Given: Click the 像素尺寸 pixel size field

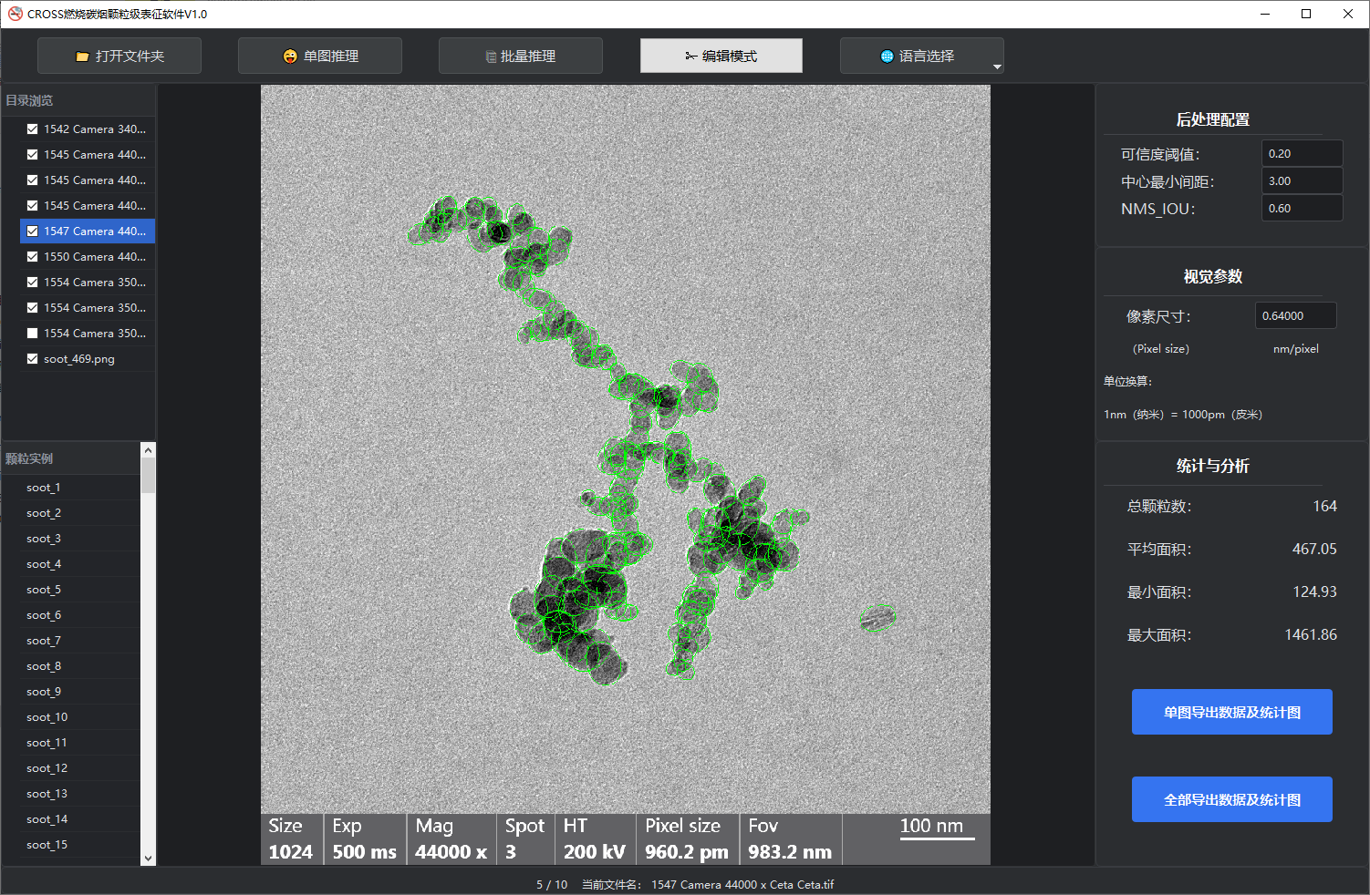Looking at the screenshot, I should coord(1295,316).
